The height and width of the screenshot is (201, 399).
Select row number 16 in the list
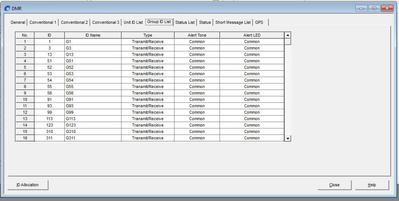tap(25, 138)
